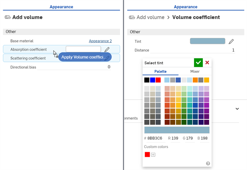Cancel tint selection with red X
The height and width of the screenshot is (170, 247).
pyautogui.click(x=207, y=62)
